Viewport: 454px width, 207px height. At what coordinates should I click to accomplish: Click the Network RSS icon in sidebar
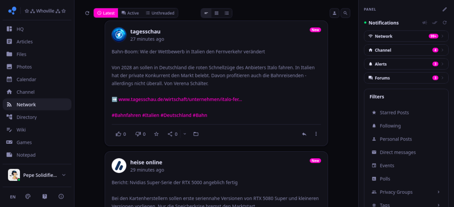coord(9,104)
